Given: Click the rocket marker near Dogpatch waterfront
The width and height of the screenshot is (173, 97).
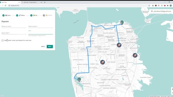Looking at the screenshot, I should point(135,55).
